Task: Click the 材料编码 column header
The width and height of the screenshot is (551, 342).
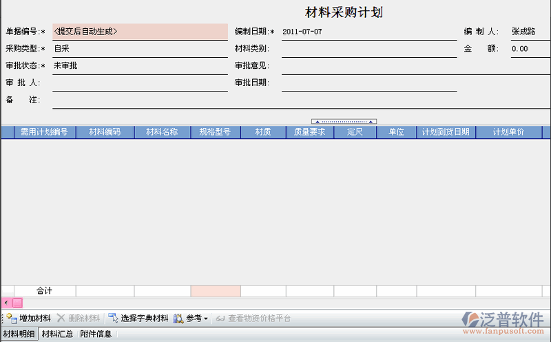Action: tap(105, 132)
